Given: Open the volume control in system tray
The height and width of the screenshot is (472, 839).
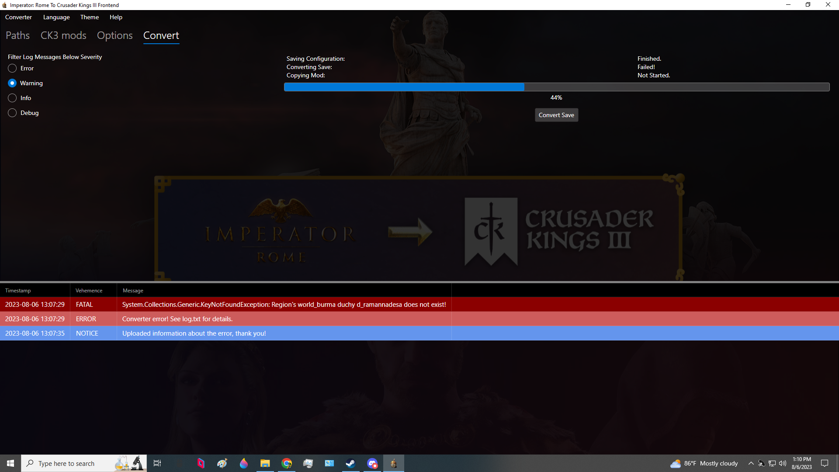Looking at the screenshot, I should 783,463.
